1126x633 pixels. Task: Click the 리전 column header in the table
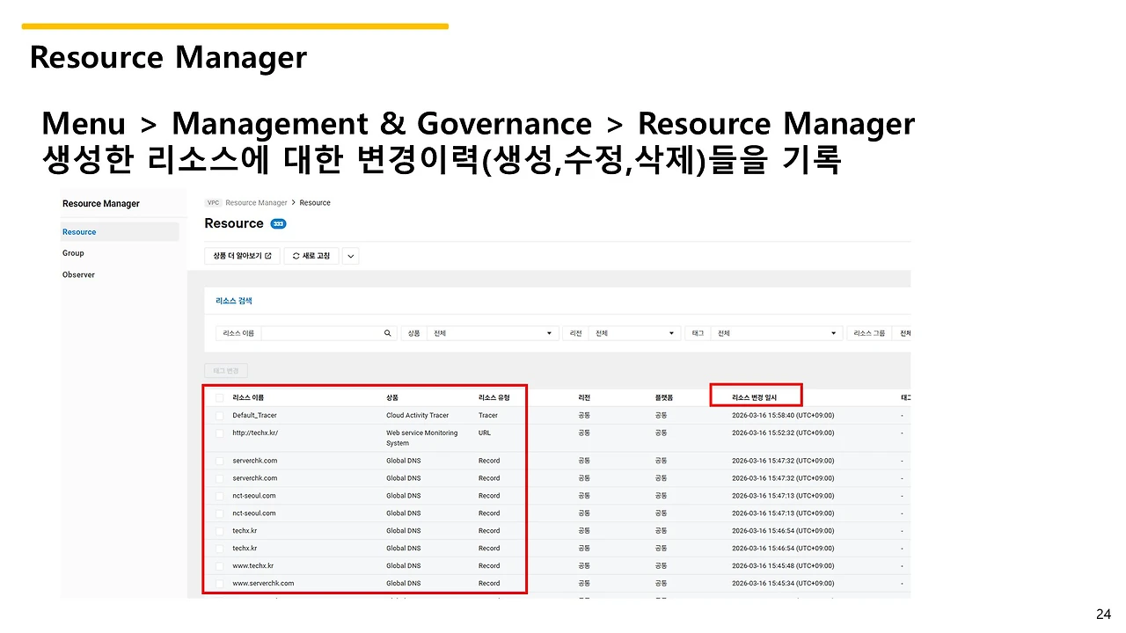click(584, 398)
